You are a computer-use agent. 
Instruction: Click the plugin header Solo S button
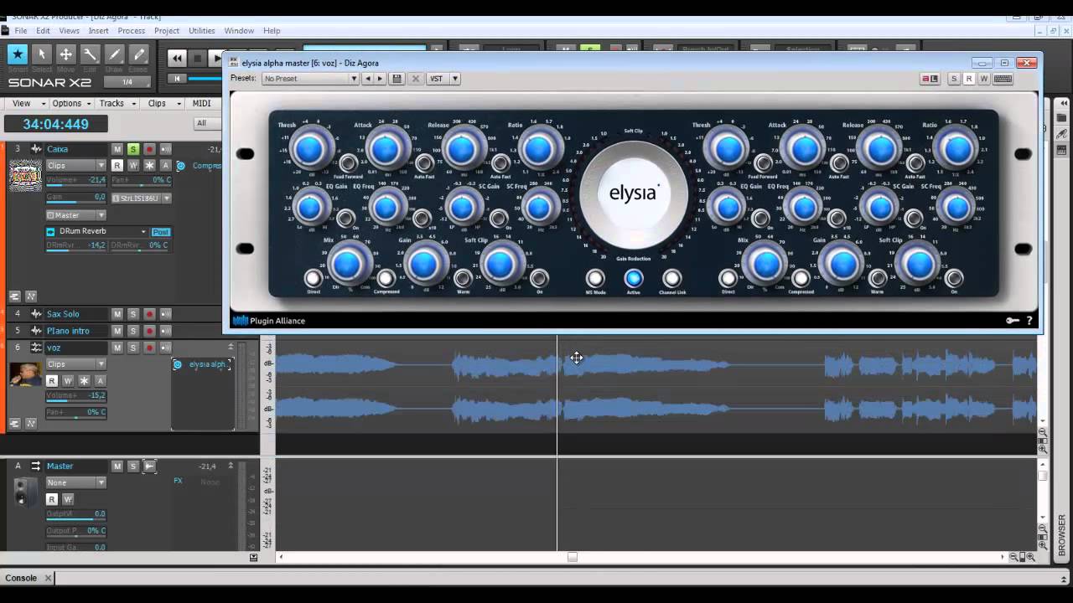[x=953, y=79]
